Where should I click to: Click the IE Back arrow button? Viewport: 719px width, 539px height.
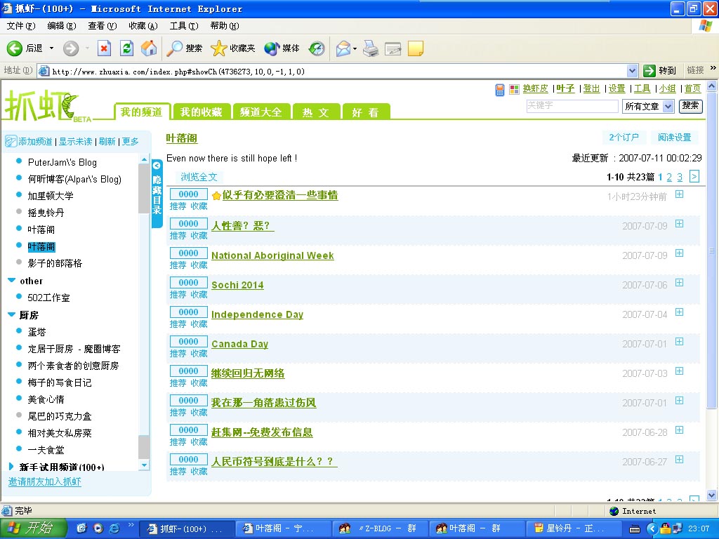[15, 48]
